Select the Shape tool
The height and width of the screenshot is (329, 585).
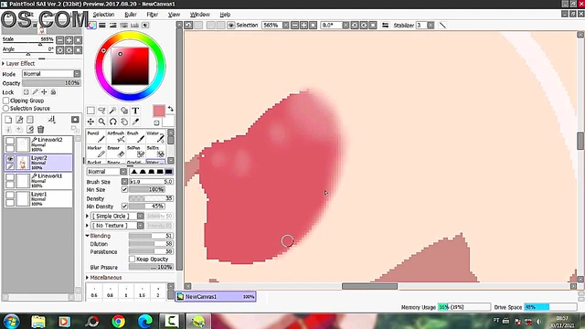(124, 111)
